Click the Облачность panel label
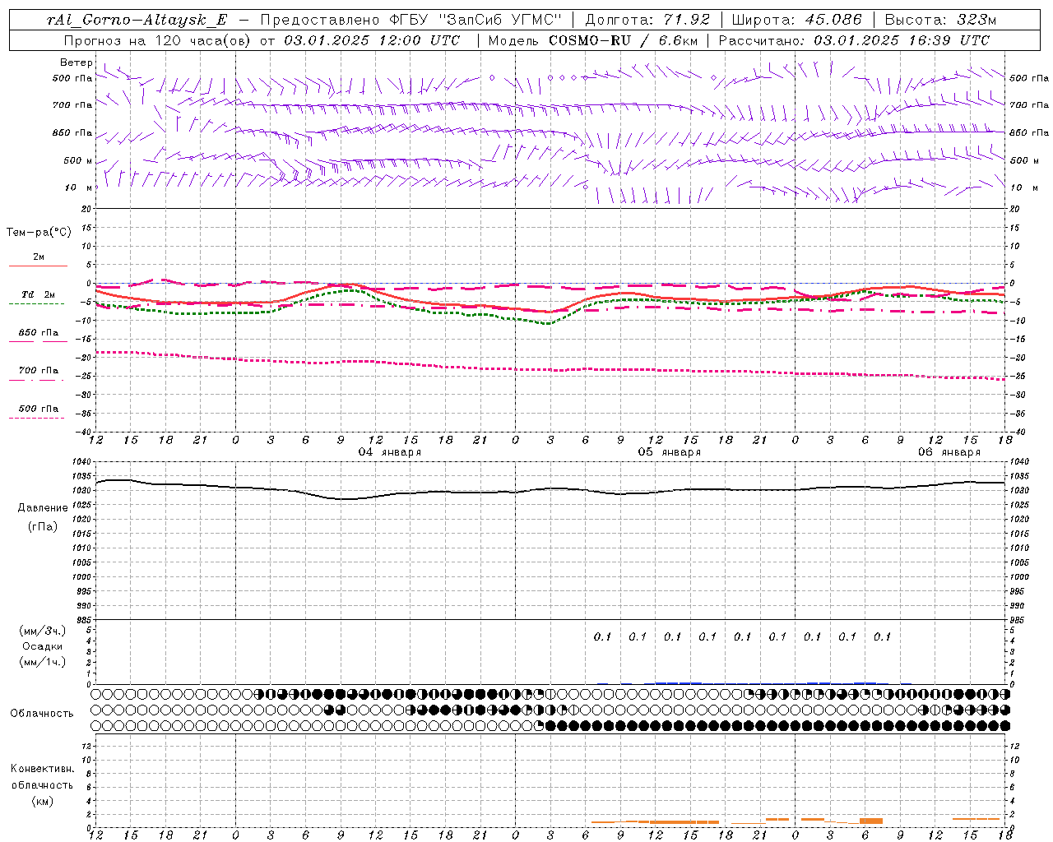The image size is (1053, 842). click(42, 713)
